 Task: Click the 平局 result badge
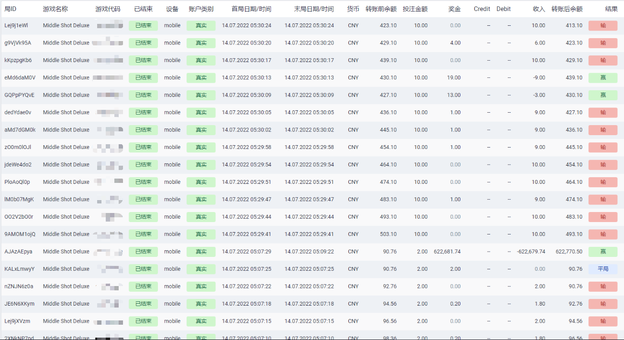click(603, 269)
